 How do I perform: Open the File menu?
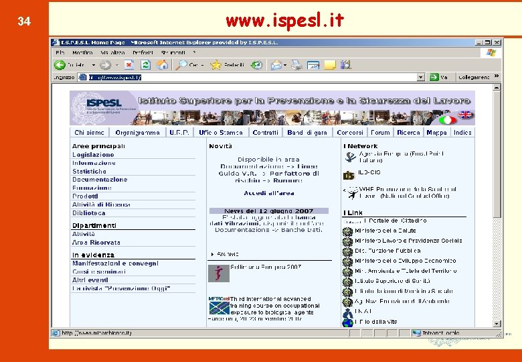click(60, 53)
